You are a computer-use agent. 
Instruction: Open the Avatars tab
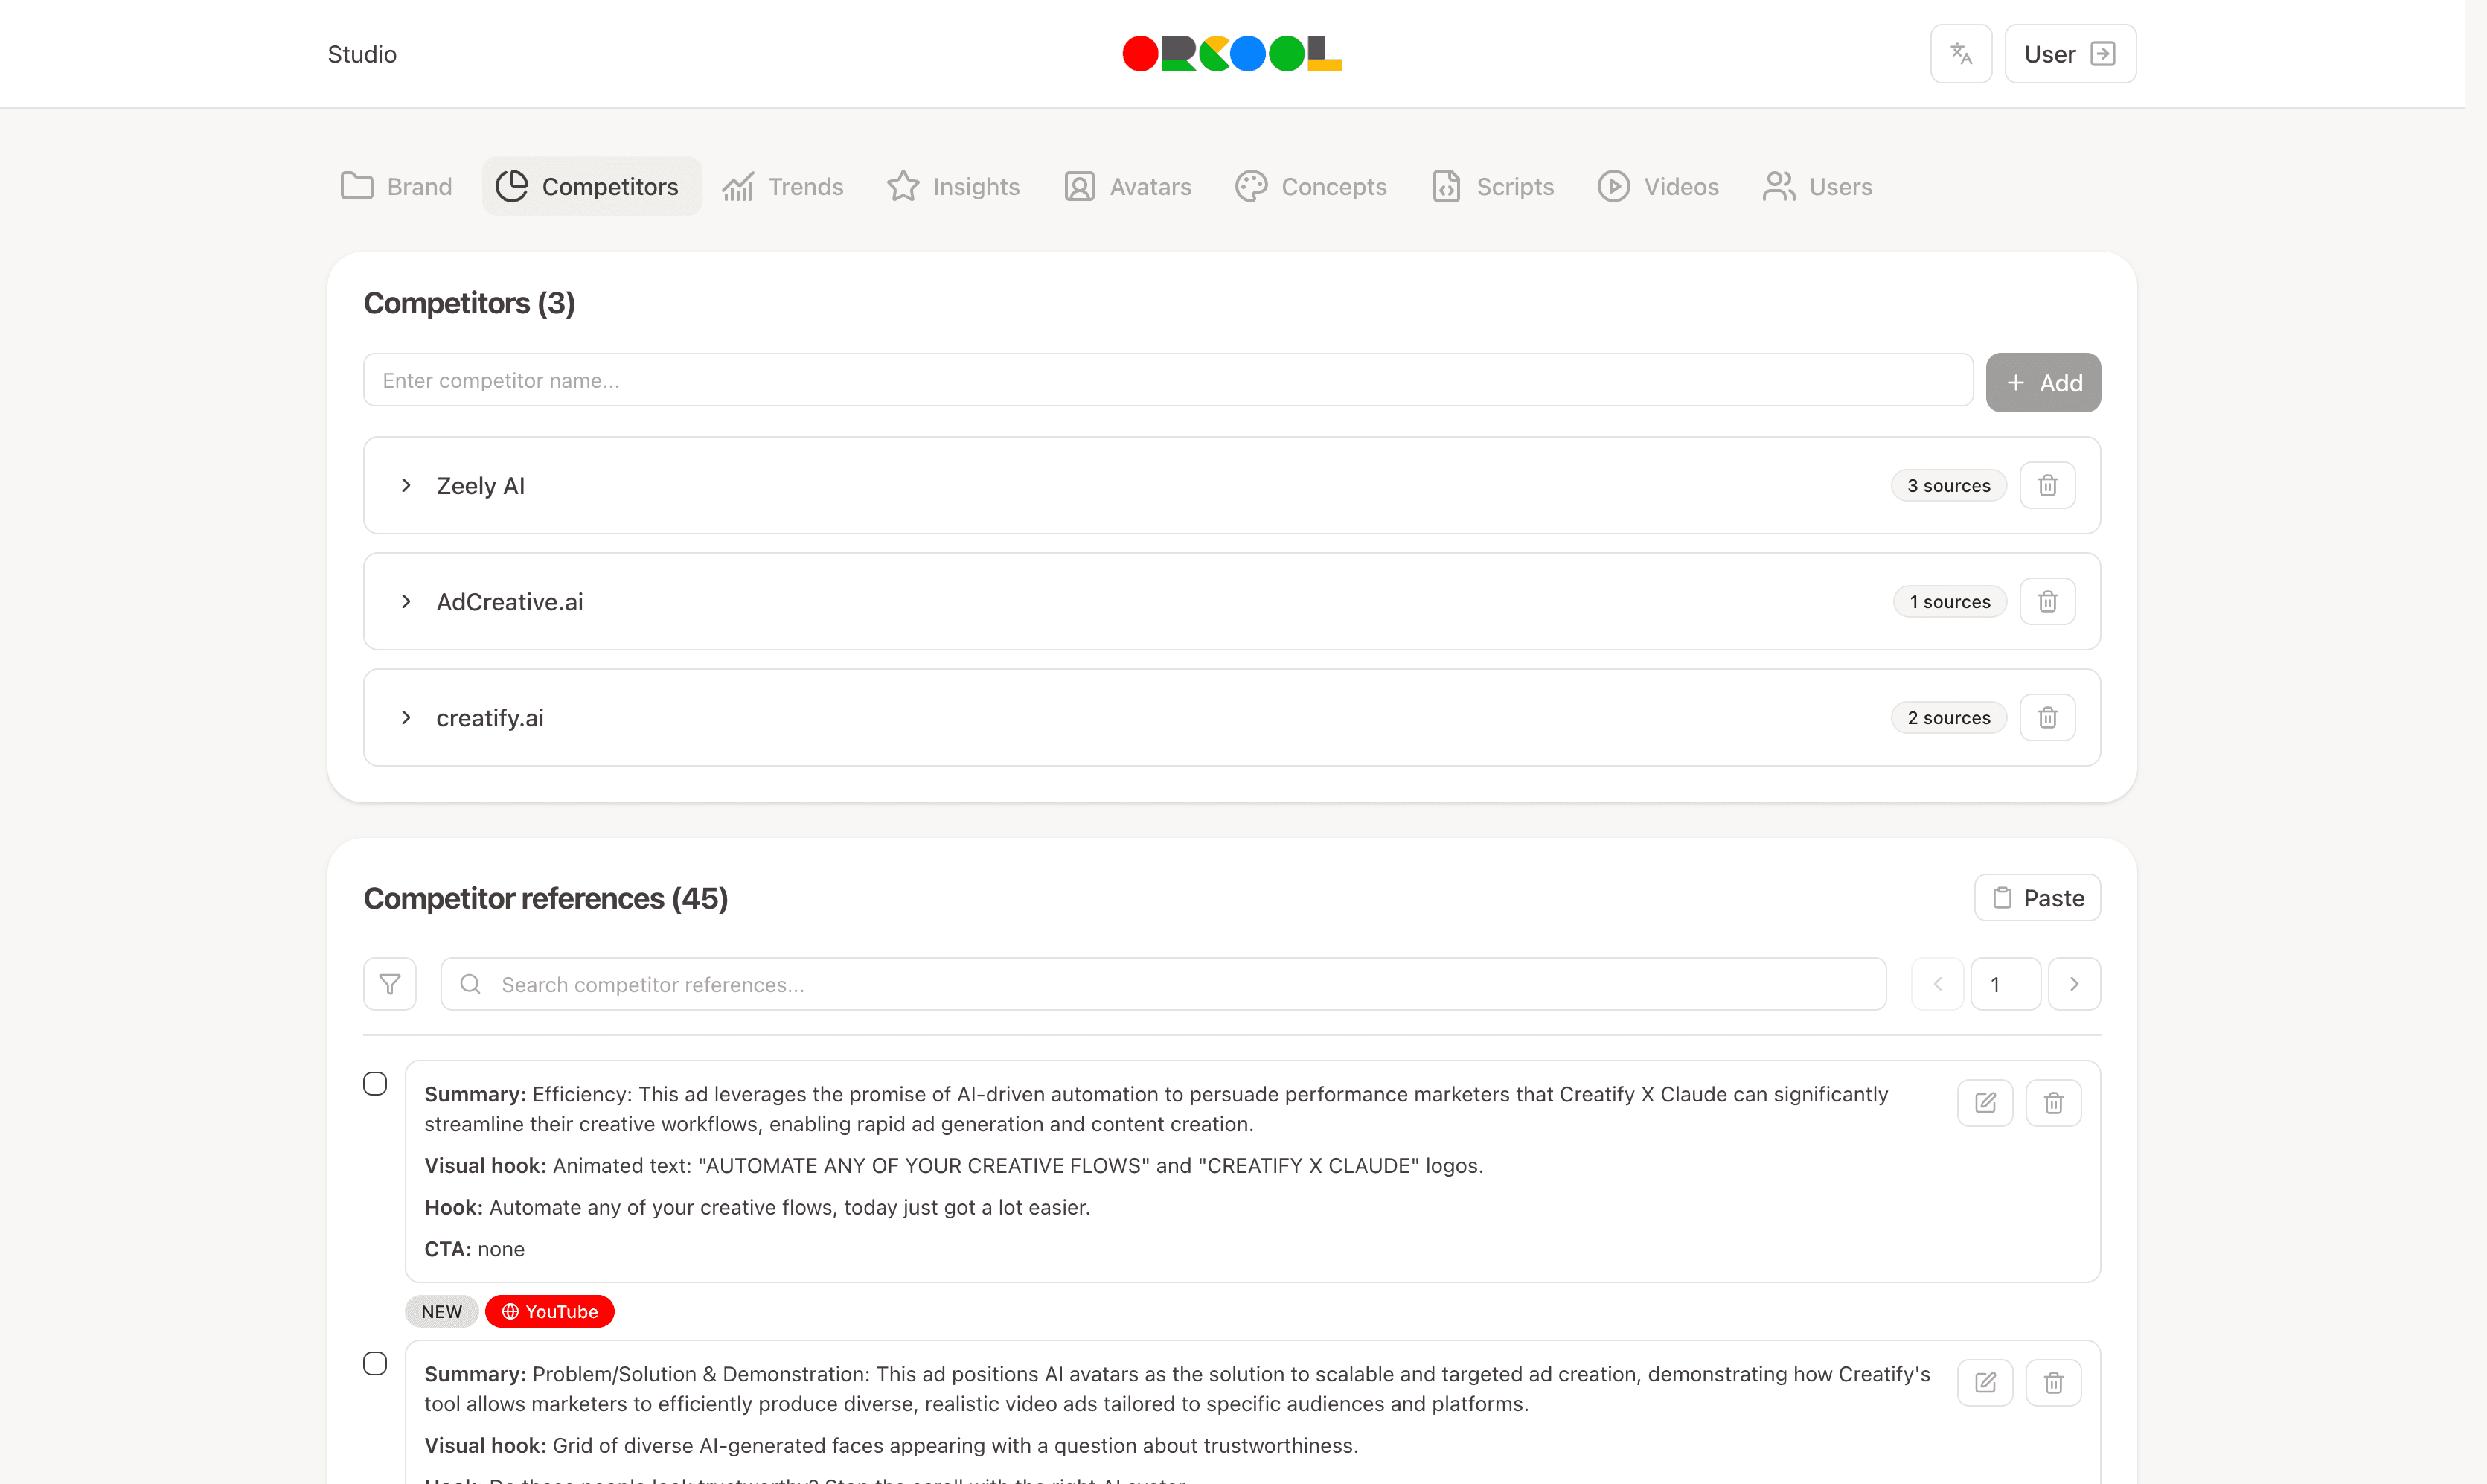click(1127, 186)
